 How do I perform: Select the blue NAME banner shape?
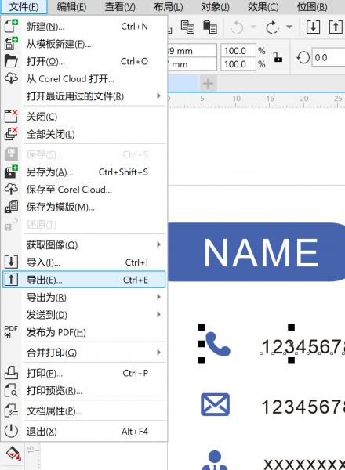tap(256, 252)
